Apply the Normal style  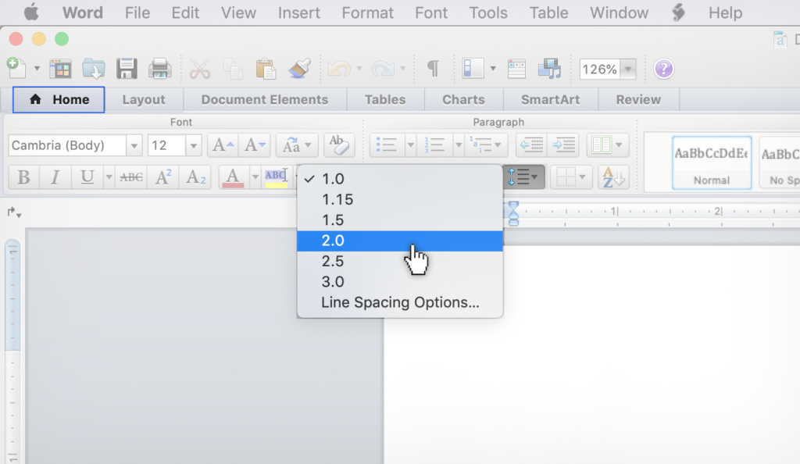tap(710, 162)
